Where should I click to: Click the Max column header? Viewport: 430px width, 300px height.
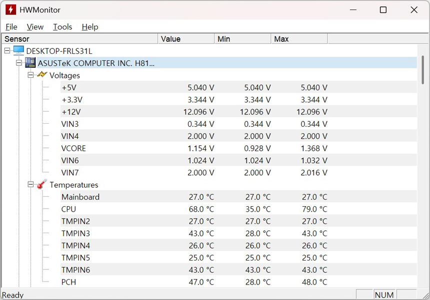point(299,39)
